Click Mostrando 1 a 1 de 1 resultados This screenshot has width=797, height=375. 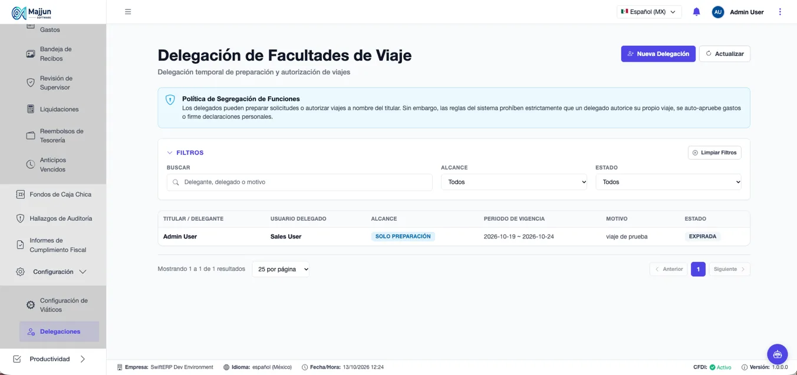pos(202,269)
